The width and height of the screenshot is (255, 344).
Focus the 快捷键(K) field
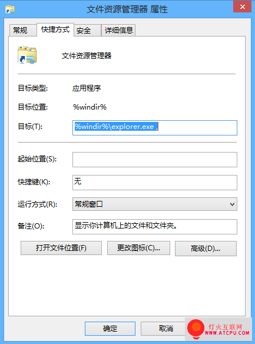pyautogui.click(x=154, y=183)
